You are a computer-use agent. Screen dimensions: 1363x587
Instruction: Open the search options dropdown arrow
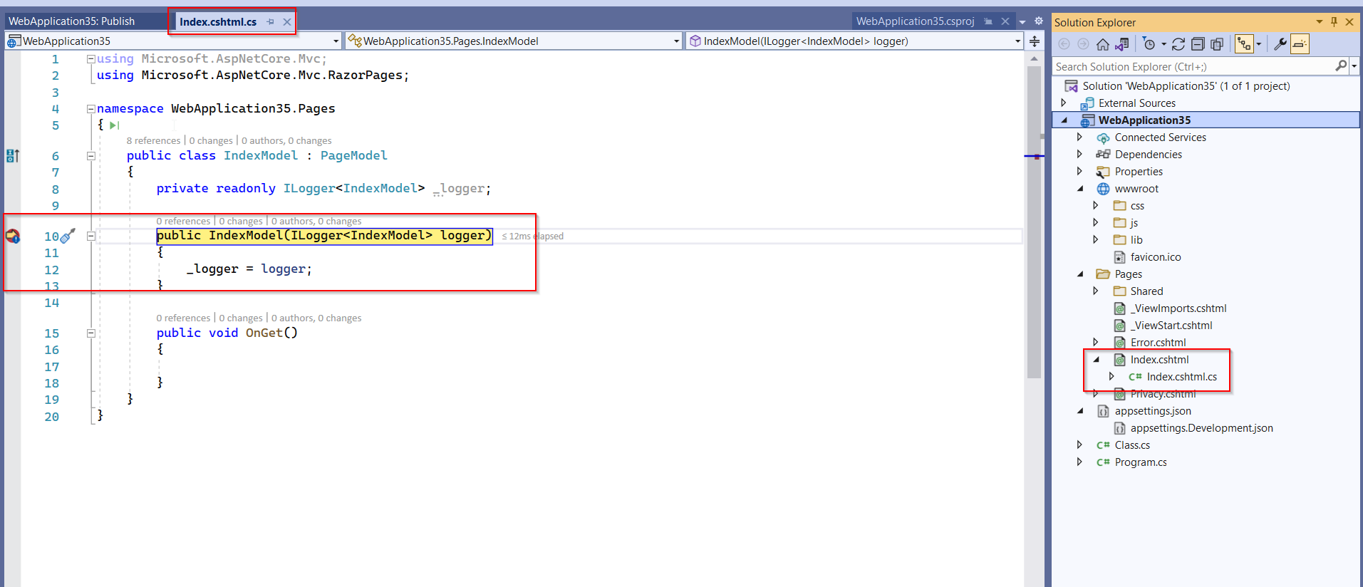[x=1354, y=66]
